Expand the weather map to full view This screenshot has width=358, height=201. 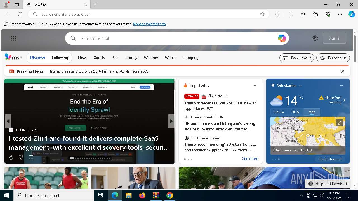[339, 123]
